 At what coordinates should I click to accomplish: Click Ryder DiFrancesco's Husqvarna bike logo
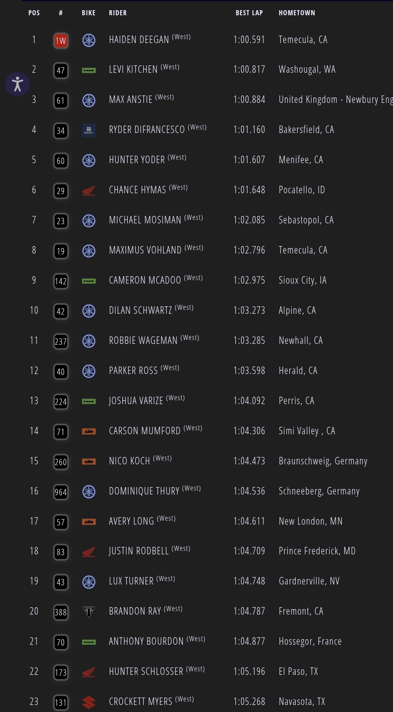pos(89,131)
